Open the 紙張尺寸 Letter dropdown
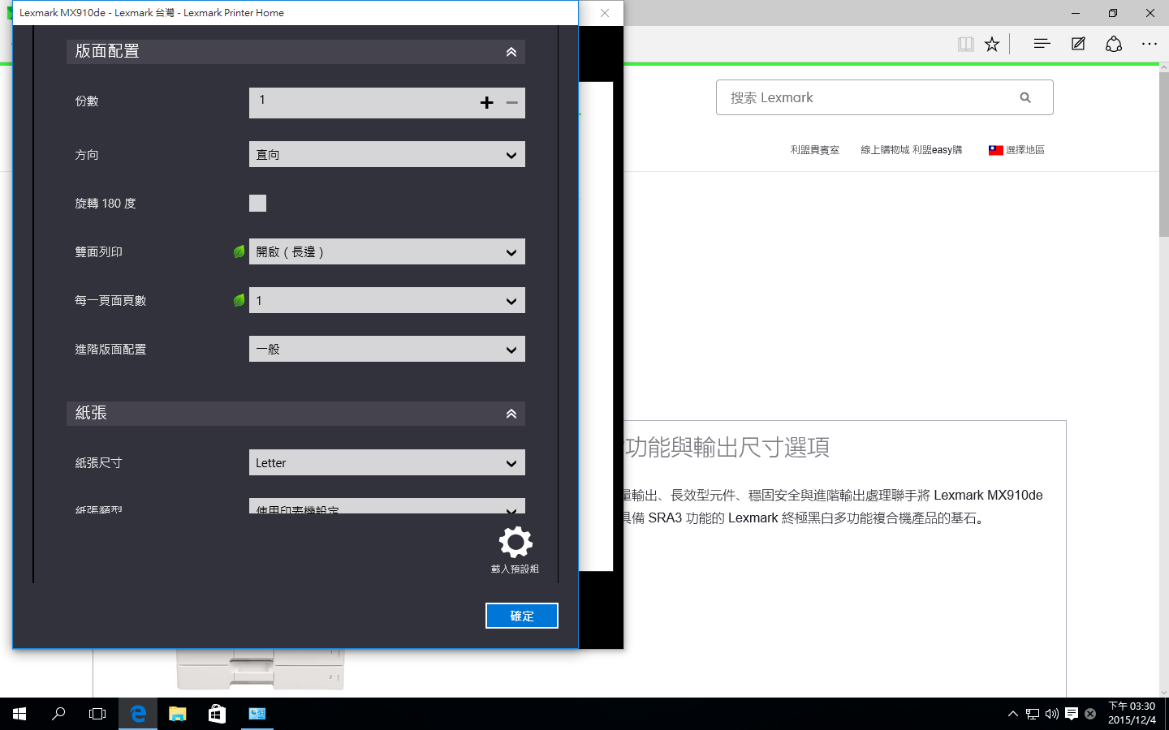Screen dimensions: 1169x730 [387, 462]
